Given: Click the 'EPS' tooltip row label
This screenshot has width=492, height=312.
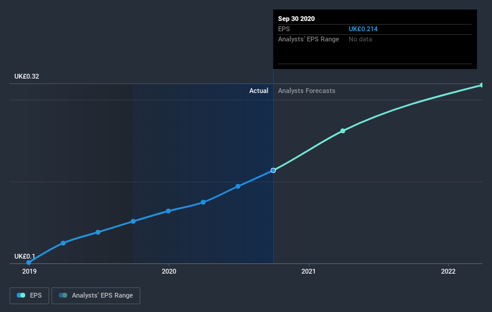Looking at the screenshot, I should (x=283, y=29).
